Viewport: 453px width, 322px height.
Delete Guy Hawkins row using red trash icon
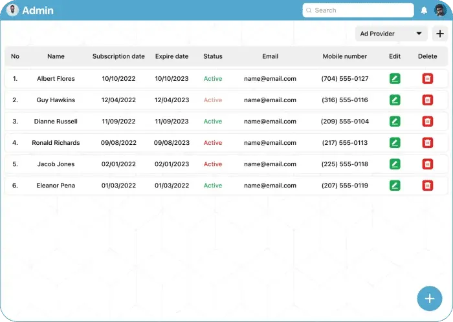pyautogui.click(x=428, y=100)
